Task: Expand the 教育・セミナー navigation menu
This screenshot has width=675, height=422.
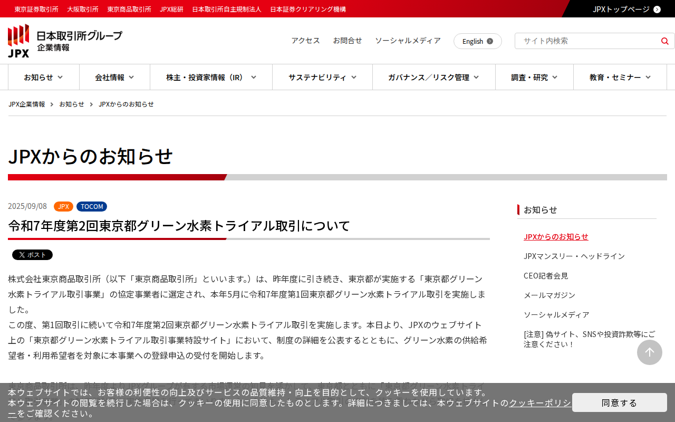Action: click(620, 77)
